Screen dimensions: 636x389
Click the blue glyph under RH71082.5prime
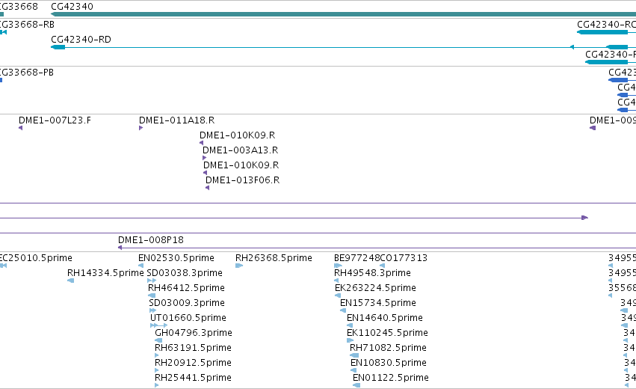pos(354,355)
